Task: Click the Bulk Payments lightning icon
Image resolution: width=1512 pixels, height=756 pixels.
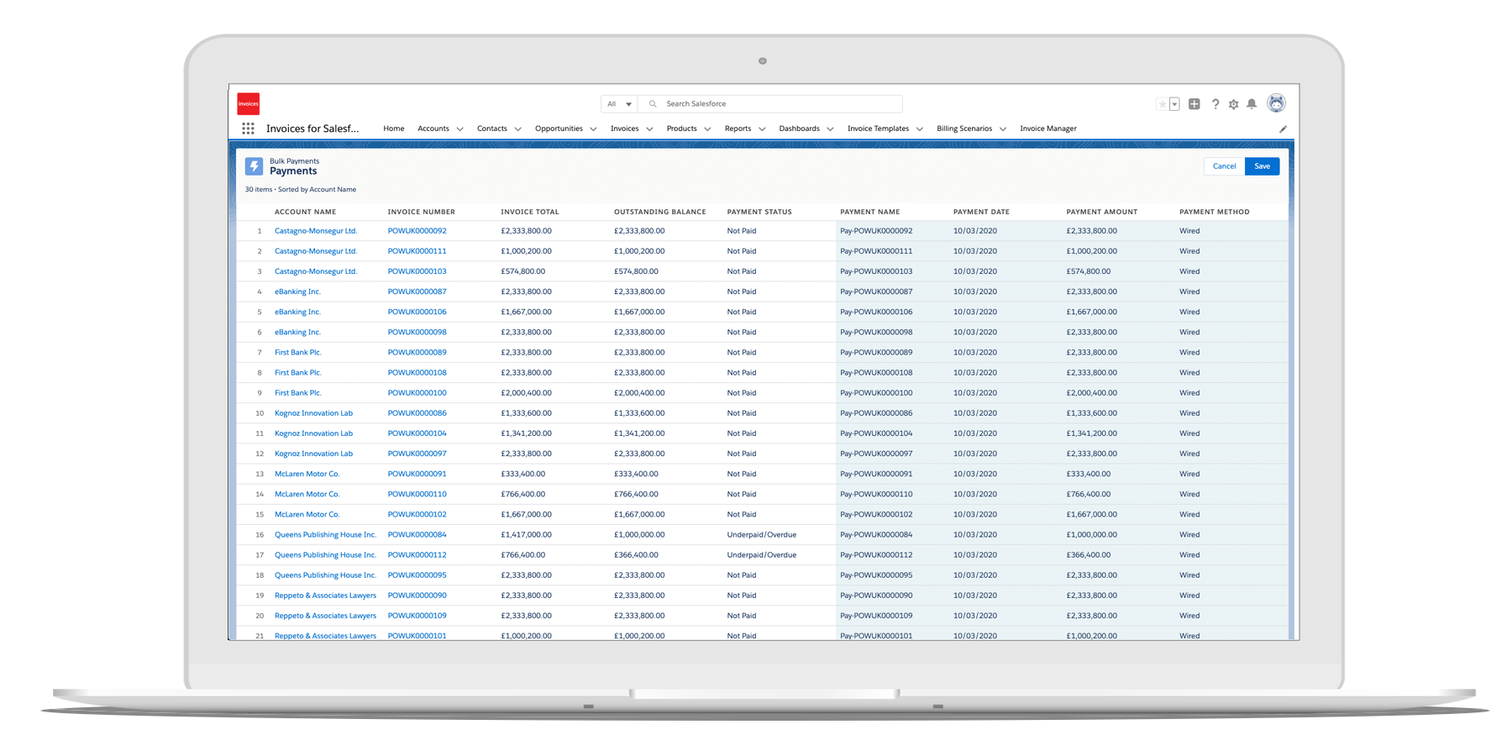Action: pos(254,166)
